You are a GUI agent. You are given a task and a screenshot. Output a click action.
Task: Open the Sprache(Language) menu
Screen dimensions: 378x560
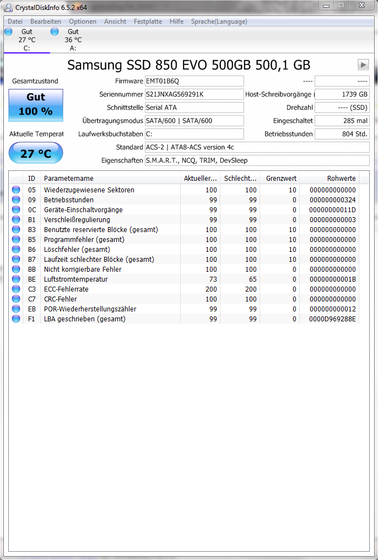(219, 21)
